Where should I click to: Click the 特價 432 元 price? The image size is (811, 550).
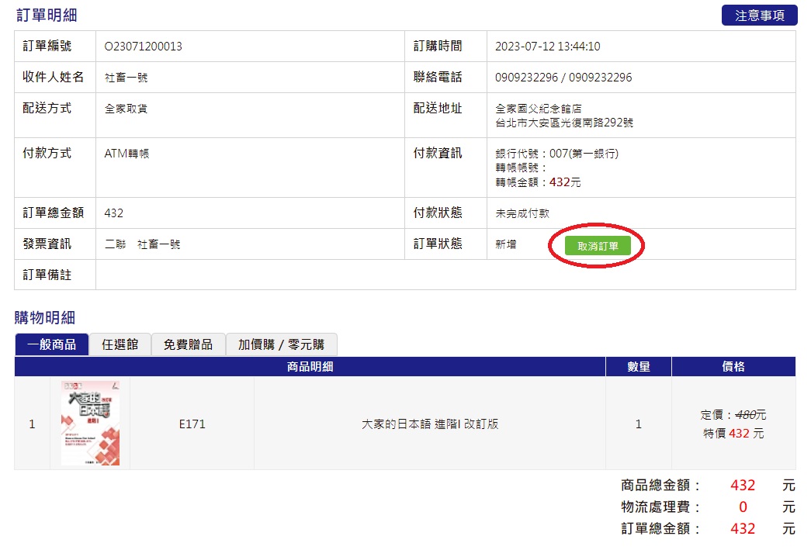click(x=733, y=434)
